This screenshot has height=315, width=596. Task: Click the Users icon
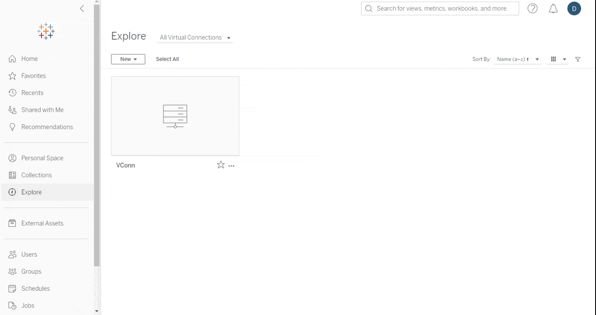[12, 254]
